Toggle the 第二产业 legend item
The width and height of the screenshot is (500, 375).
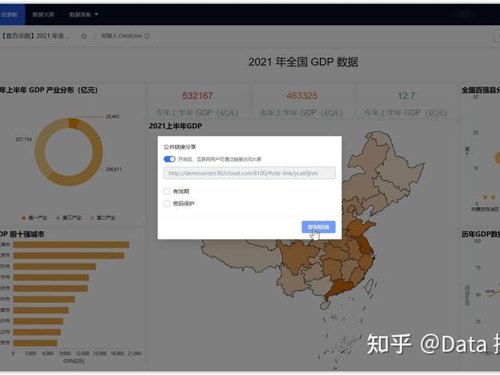tap(102, 217)
